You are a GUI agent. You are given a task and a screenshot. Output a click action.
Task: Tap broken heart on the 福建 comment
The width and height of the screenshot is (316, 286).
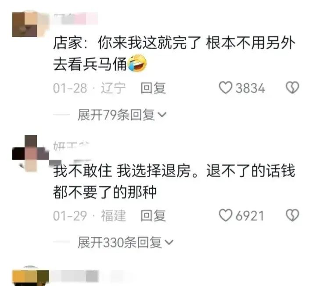pos(292,215)
